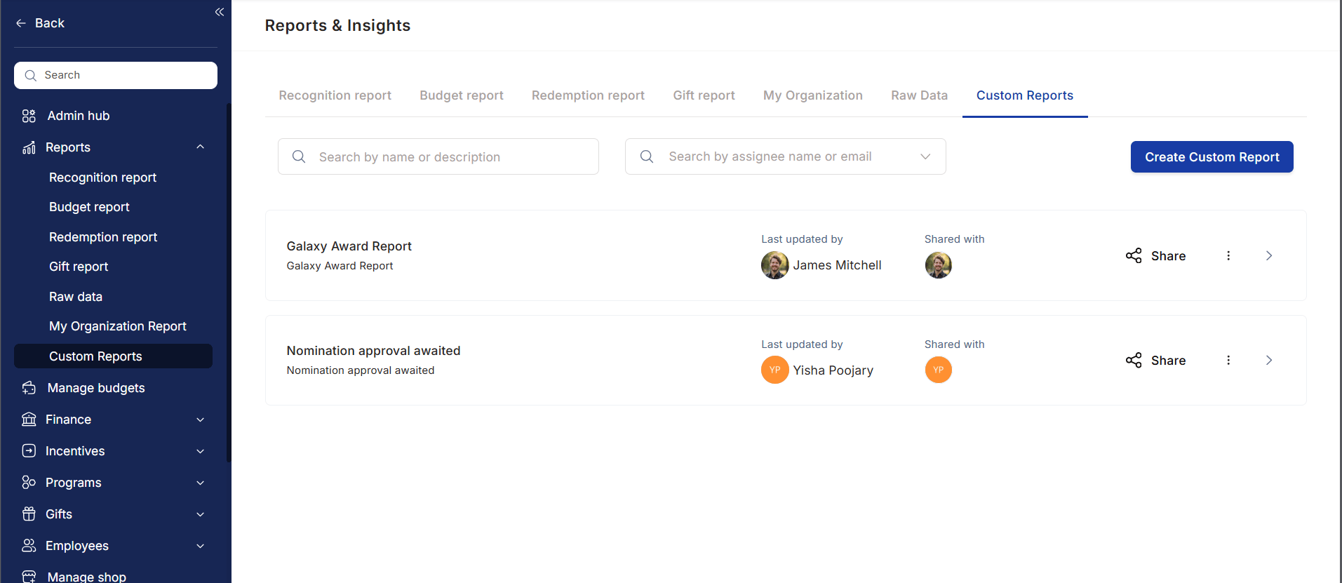
Task: Click the Gifts box icon
Action: [29, 514]
